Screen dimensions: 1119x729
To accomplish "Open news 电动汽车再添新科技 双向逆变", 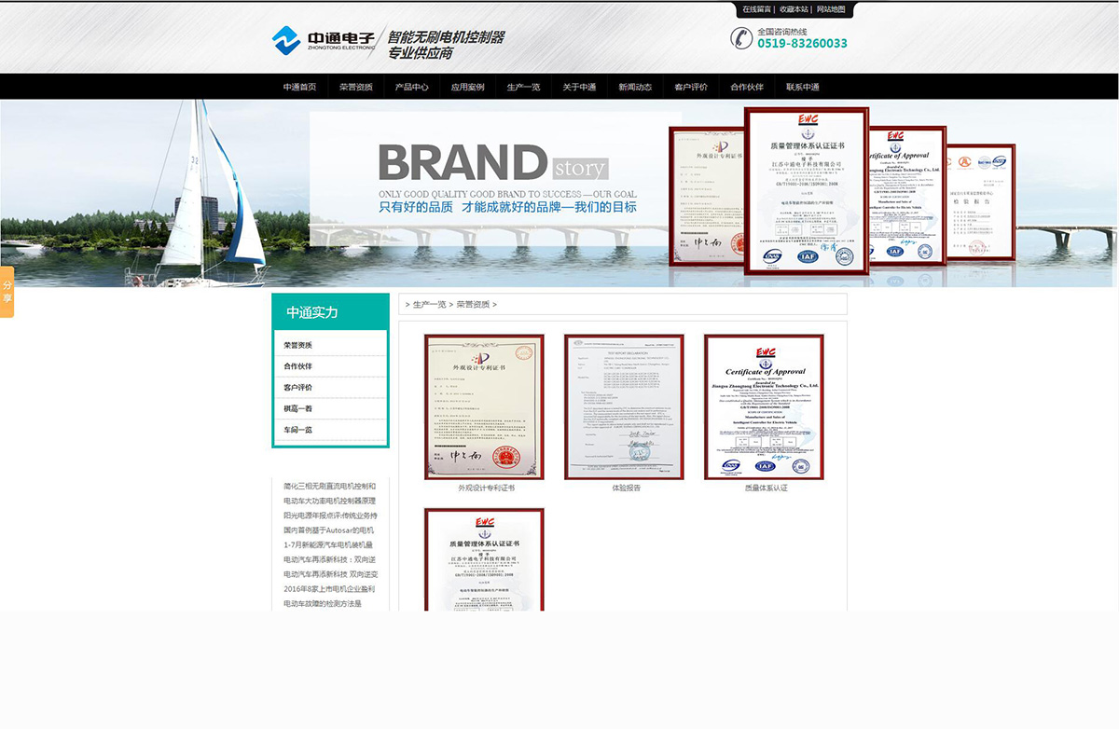I will (330, 574).
